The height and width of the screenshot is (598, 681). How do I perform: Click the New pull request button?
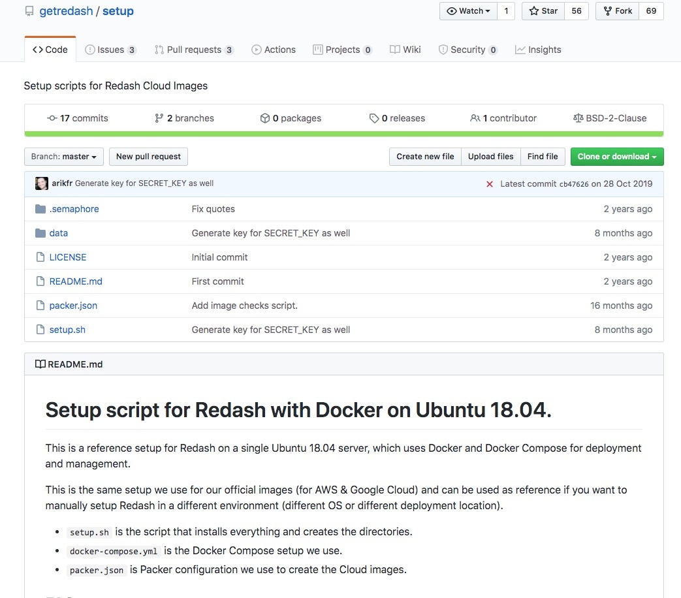click(x=148, y=157)
